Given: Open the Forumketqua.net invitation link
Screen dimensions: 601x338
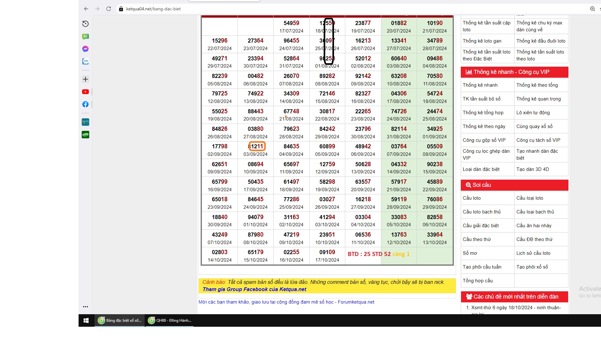Looking at the screenshot, I should click(x=286, y=302).
